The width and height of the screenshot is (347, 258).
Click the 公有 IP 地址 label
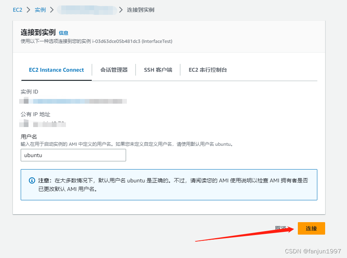[36, 114]
